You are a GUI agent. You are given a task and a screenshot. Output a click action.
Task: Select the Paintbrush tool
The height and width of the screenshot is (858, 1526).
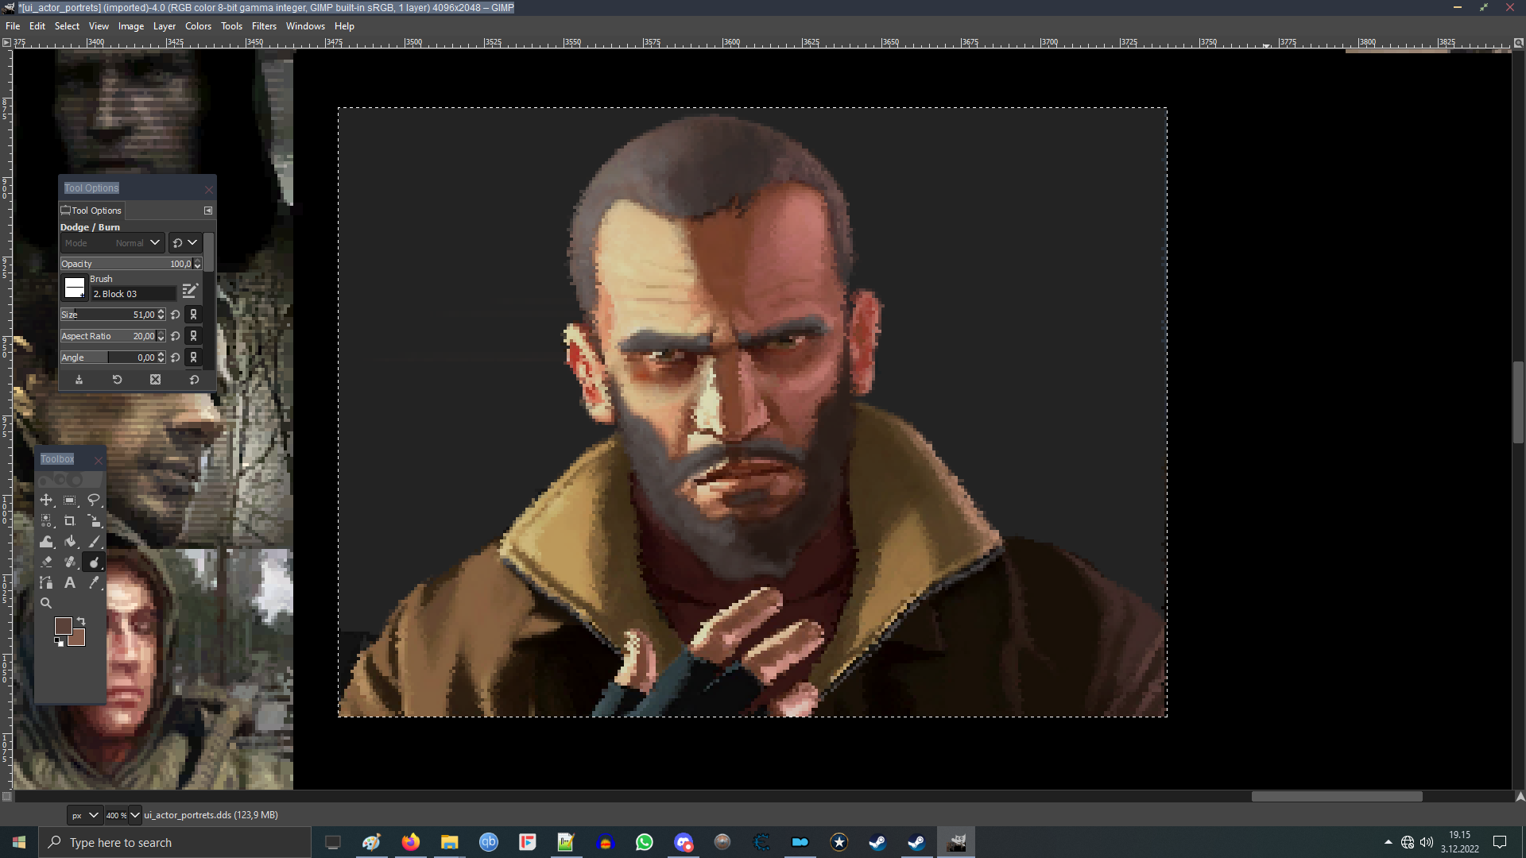point(94,541)
